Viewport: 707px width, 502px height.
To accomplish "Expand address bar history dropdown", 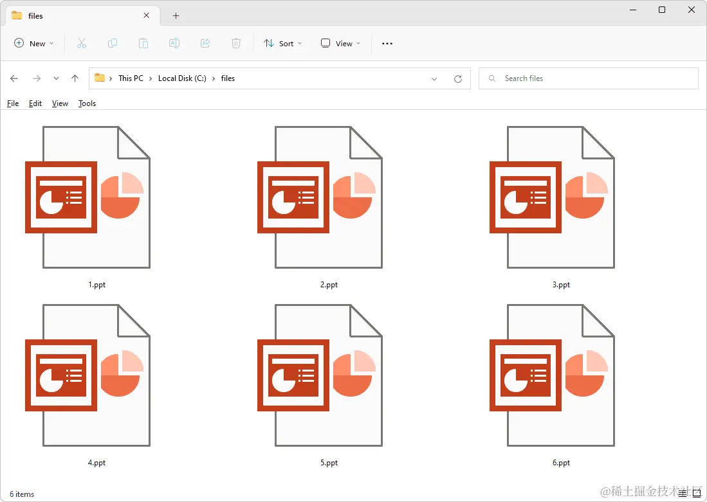I will [x=434, y=79].
